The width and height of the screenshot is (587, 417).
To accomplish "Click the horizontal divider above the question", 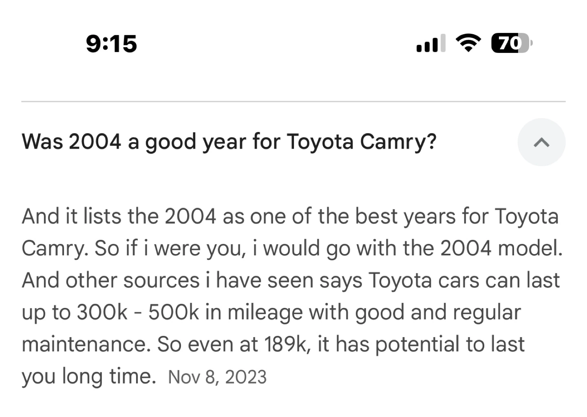I will tap(293, 101).
